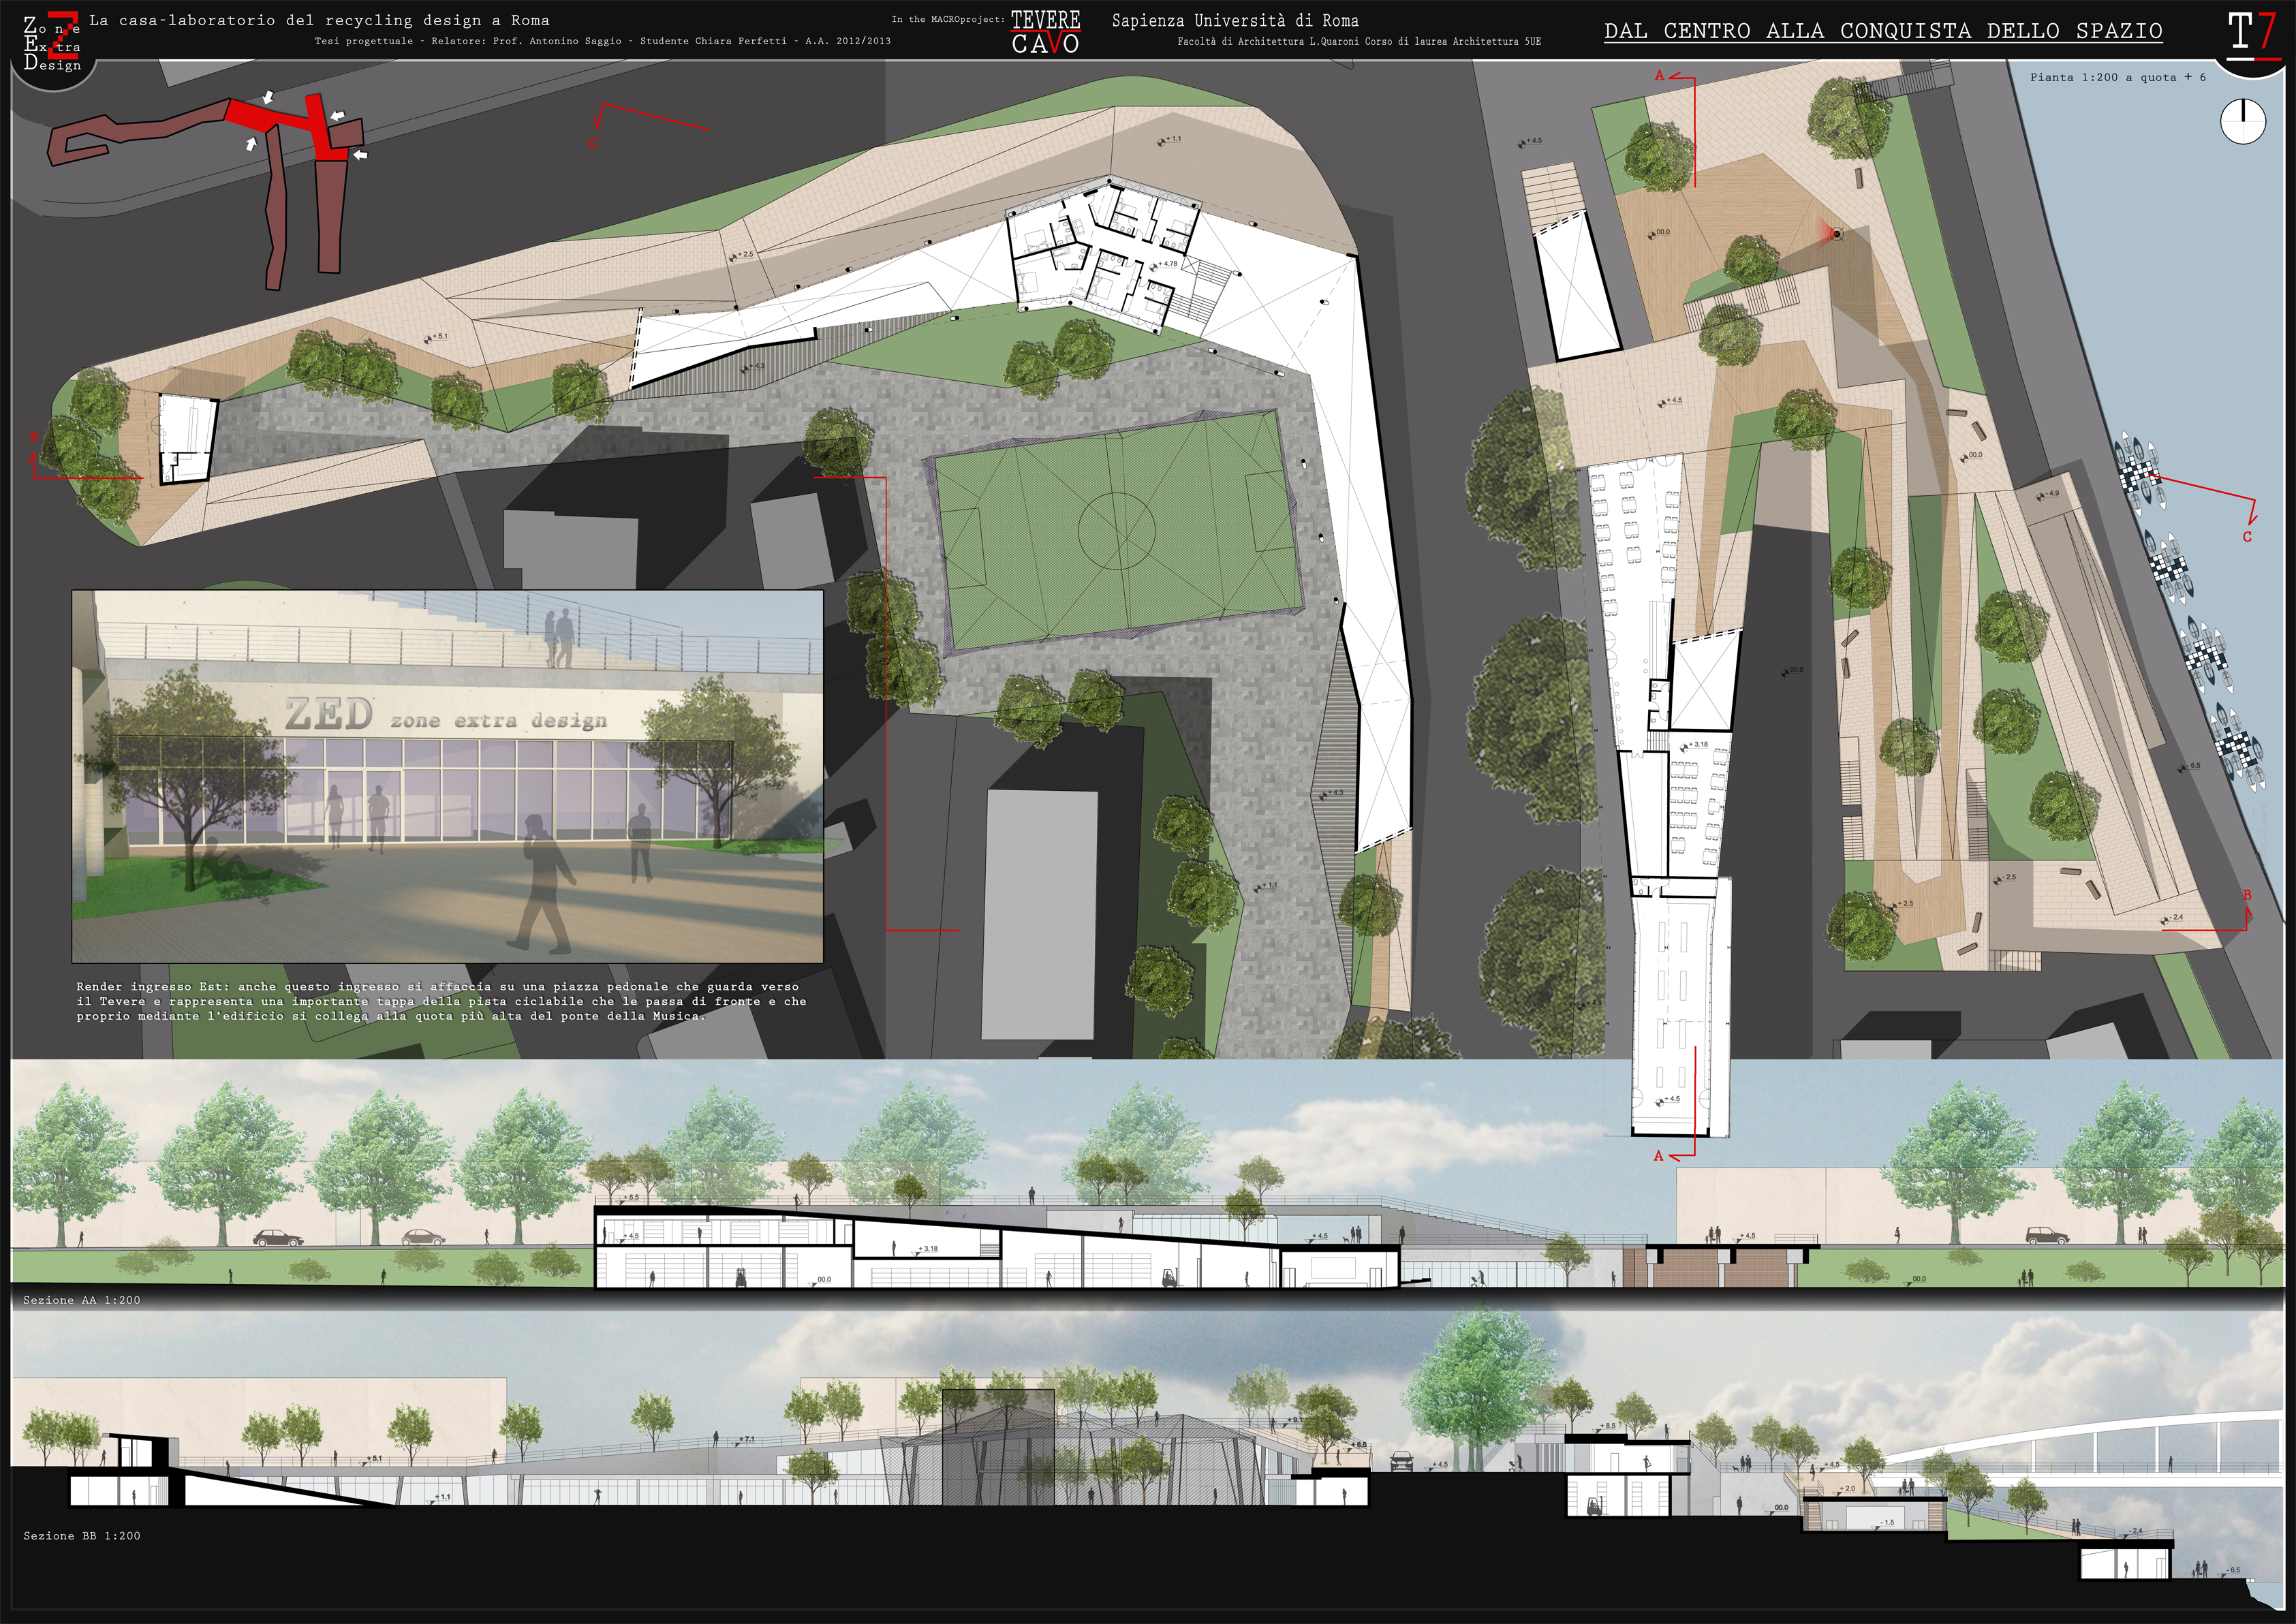Click the black car in Sezione AA
Screen dimensions: 2296x1624
click(x=278, y=1239)
